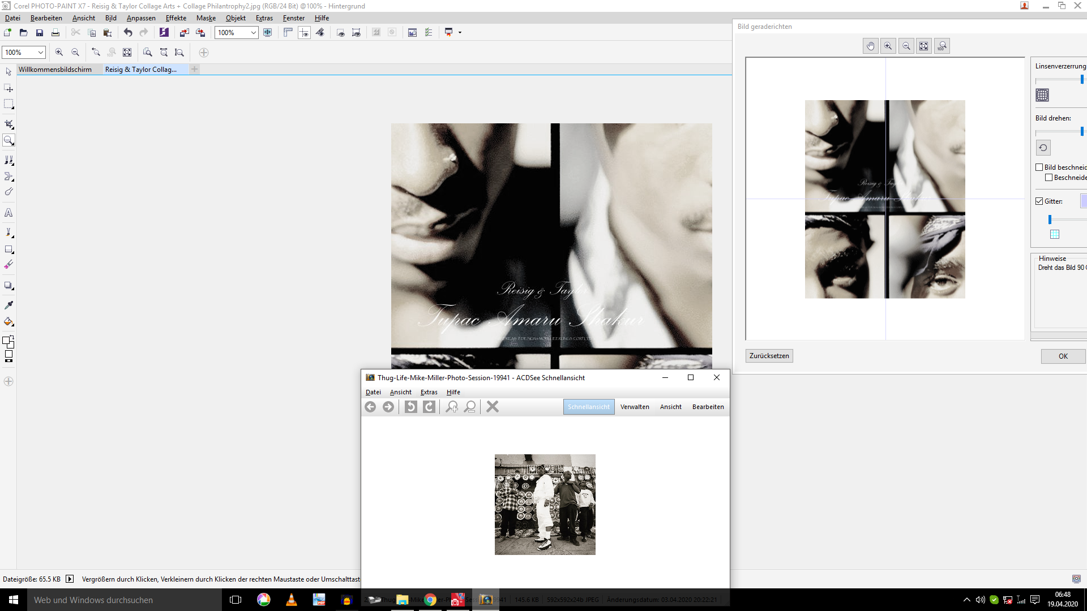Expand file size info arrow in status bar

pos(70,579)
